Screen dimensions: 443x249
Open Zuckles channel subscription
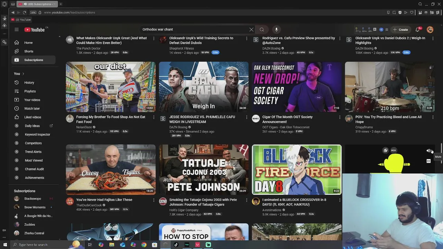point(34,224)
